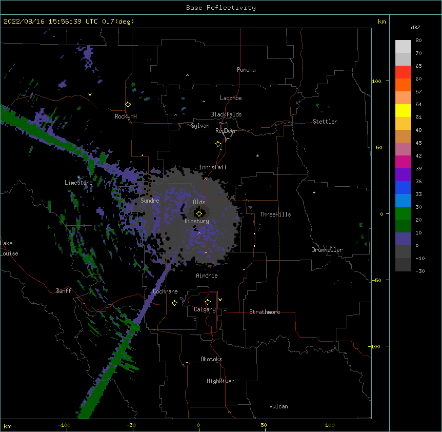The width and height of the screenshot is (442, 432).
Task: Select the Lacombe city label
Action: pos(231,98)
